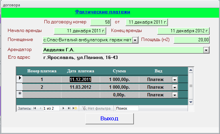This screenshot has width=220, height=134.
Task: Click 'Платеж' value for payment 2
Action: point(155,87)
